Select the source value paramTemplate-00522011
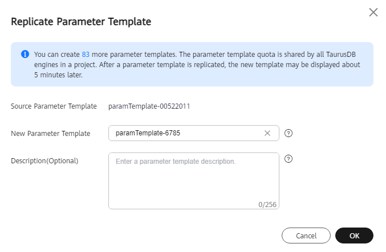 [149, 106]
